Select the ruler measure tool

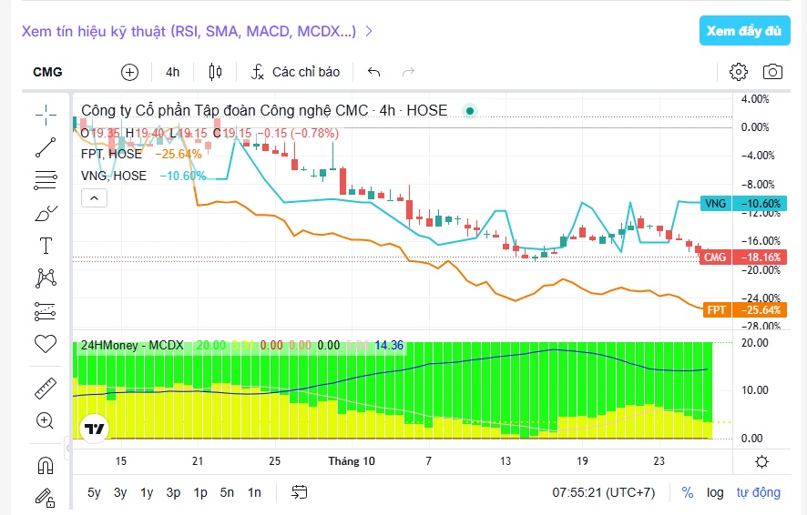pyautogui.click(x=46, y=389)
